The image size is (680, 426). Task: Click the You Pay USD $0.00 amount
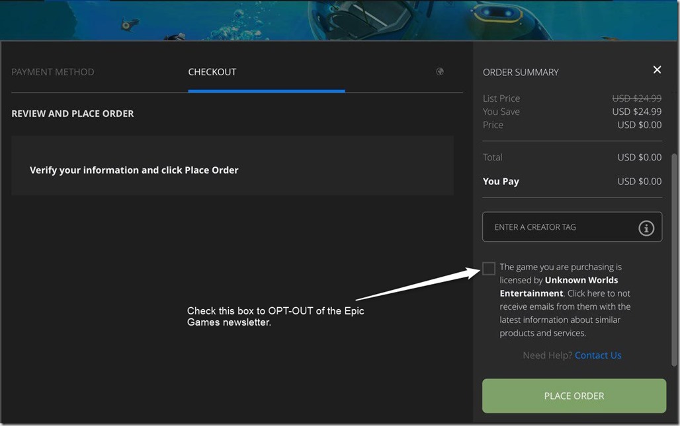pos(639,182)
